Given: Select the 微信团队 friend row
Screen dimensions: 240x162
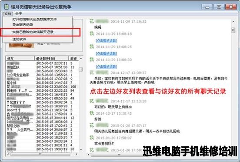Looking at the screenshot, I should tap(42, 67).
